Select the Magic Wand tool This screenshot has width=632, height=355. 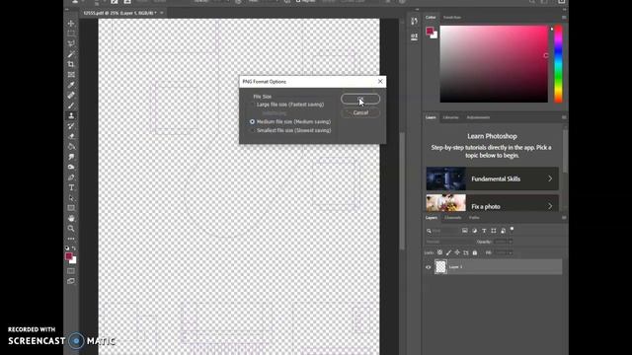coord(71,54)
